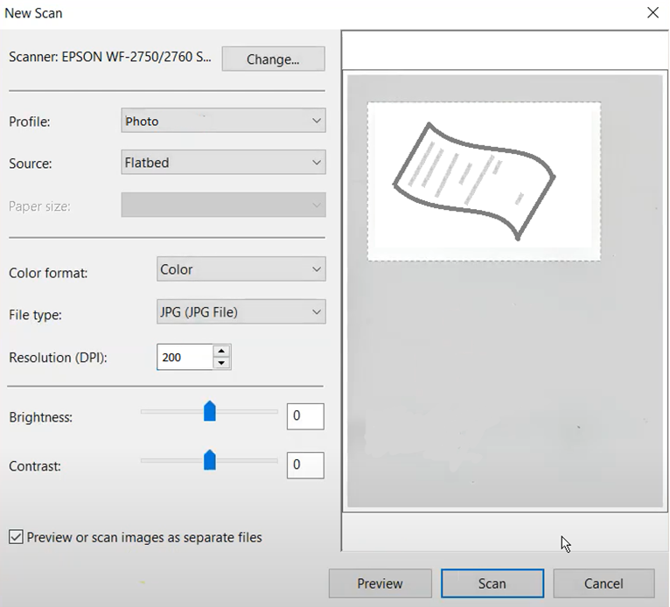The height and width of the screenshot is (607, 670).
Task: Click the Brightness value field
Action: (x=305, y=416)
